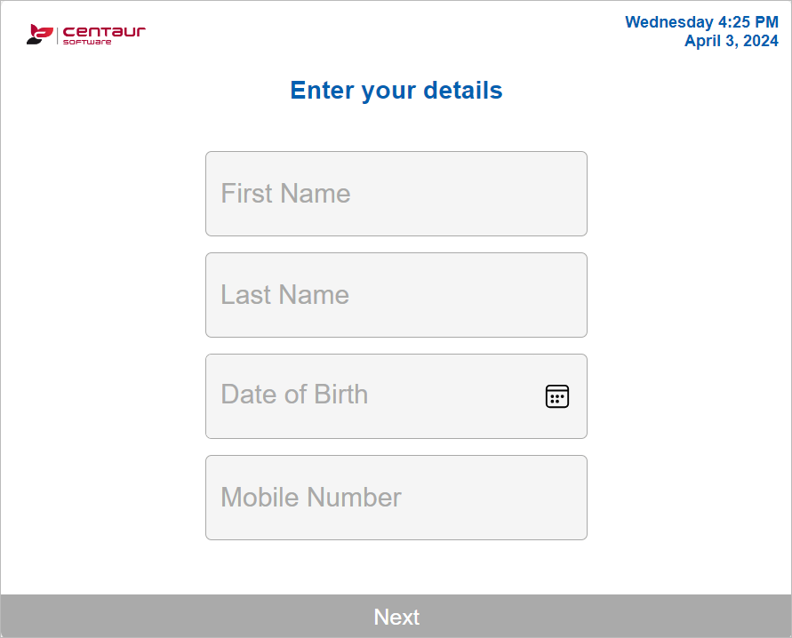The image size is (792, 638).
Task: Click the small "Software" text under Centaur
Action: tap(87, 42)
